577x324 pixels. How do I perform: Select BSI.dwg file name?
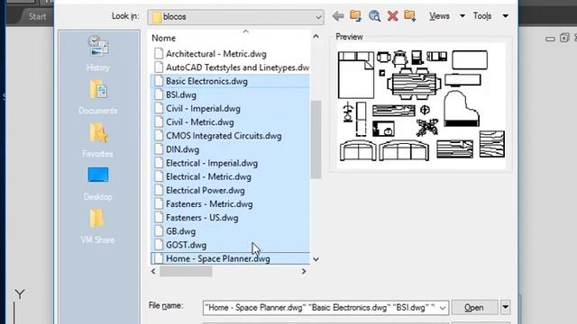[181, 94]
